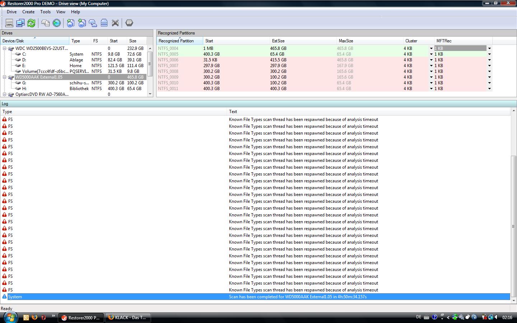This screenshot has height=323, width=517.
Task: Click the STOP toolbar icon
Action: 129,23
